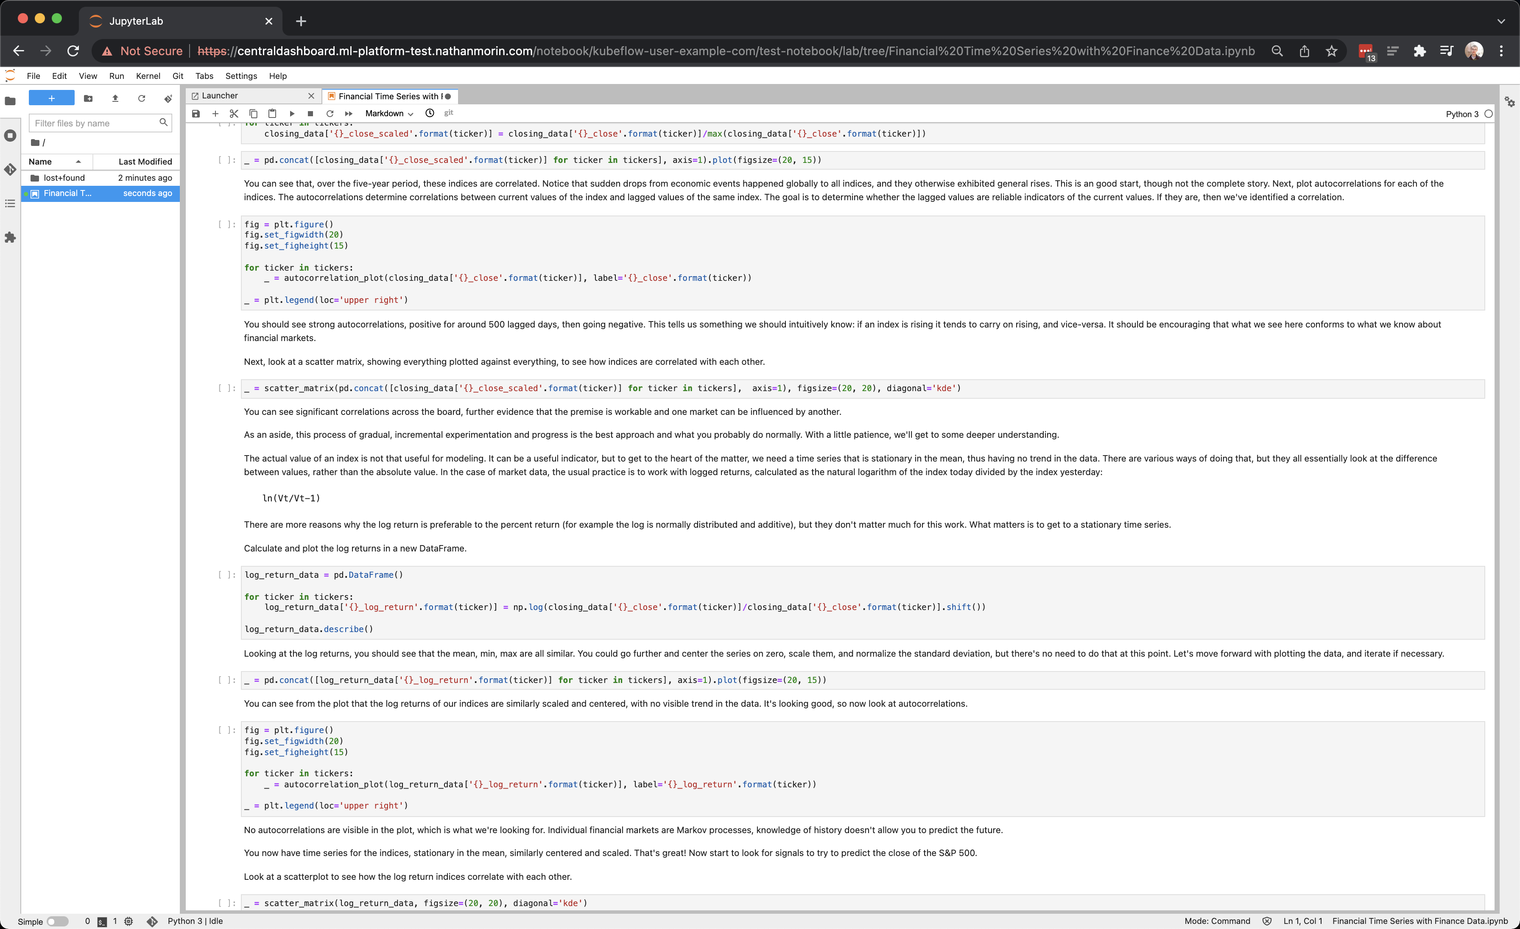The width and height of the screenshot is (1520, 929).
Task: Open the Markdown cell type dropdown
Action: (389, 114)
